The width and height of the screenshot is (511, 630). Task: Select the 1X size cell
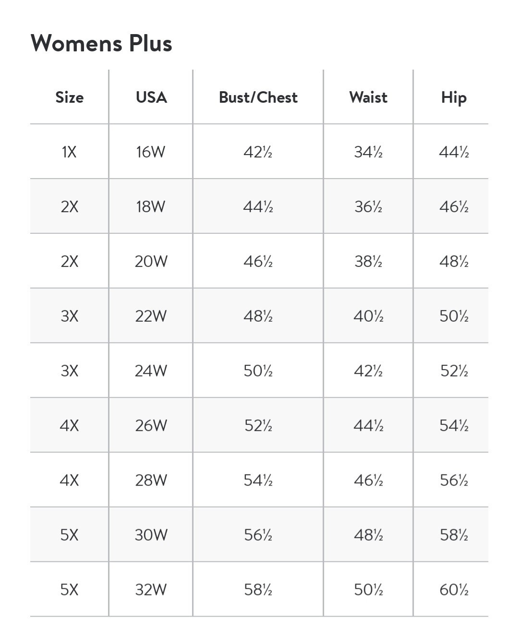coord(69,152)
